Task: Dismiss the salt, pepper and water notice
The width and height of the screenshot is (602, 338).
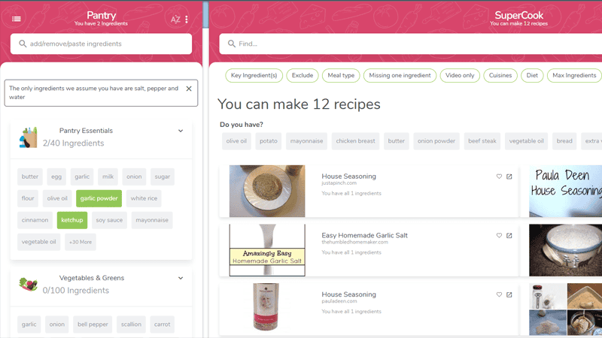Action: [189, 89]
